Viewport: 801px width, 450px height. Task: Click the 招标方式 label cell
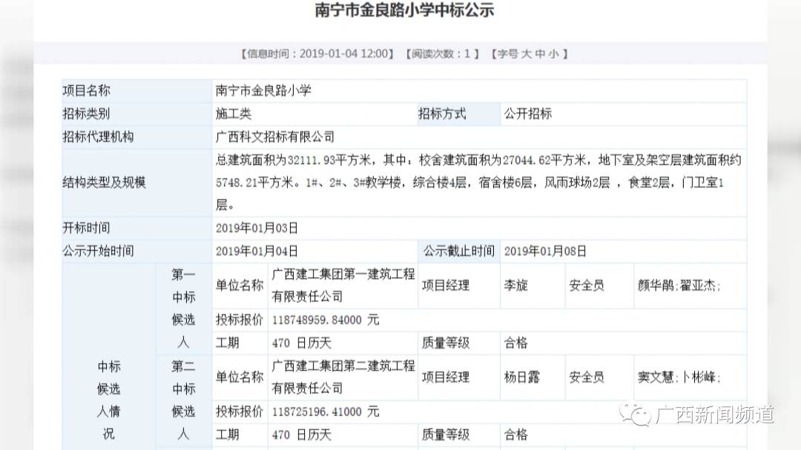(x=459, y=114)
